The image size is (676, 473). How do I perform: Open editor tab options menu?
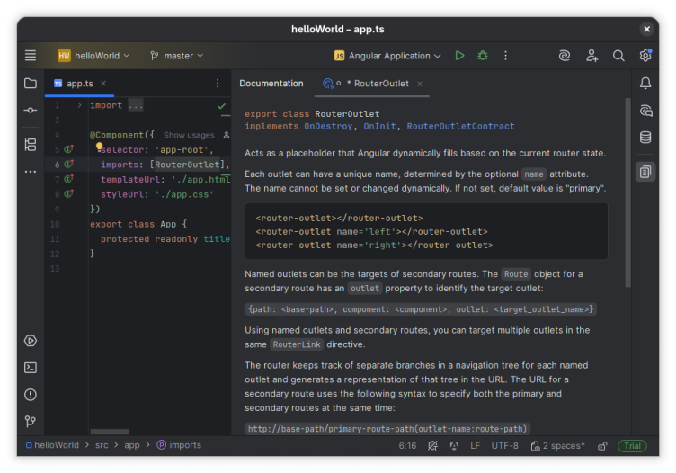pyautogui.click(x=218, y=84)
